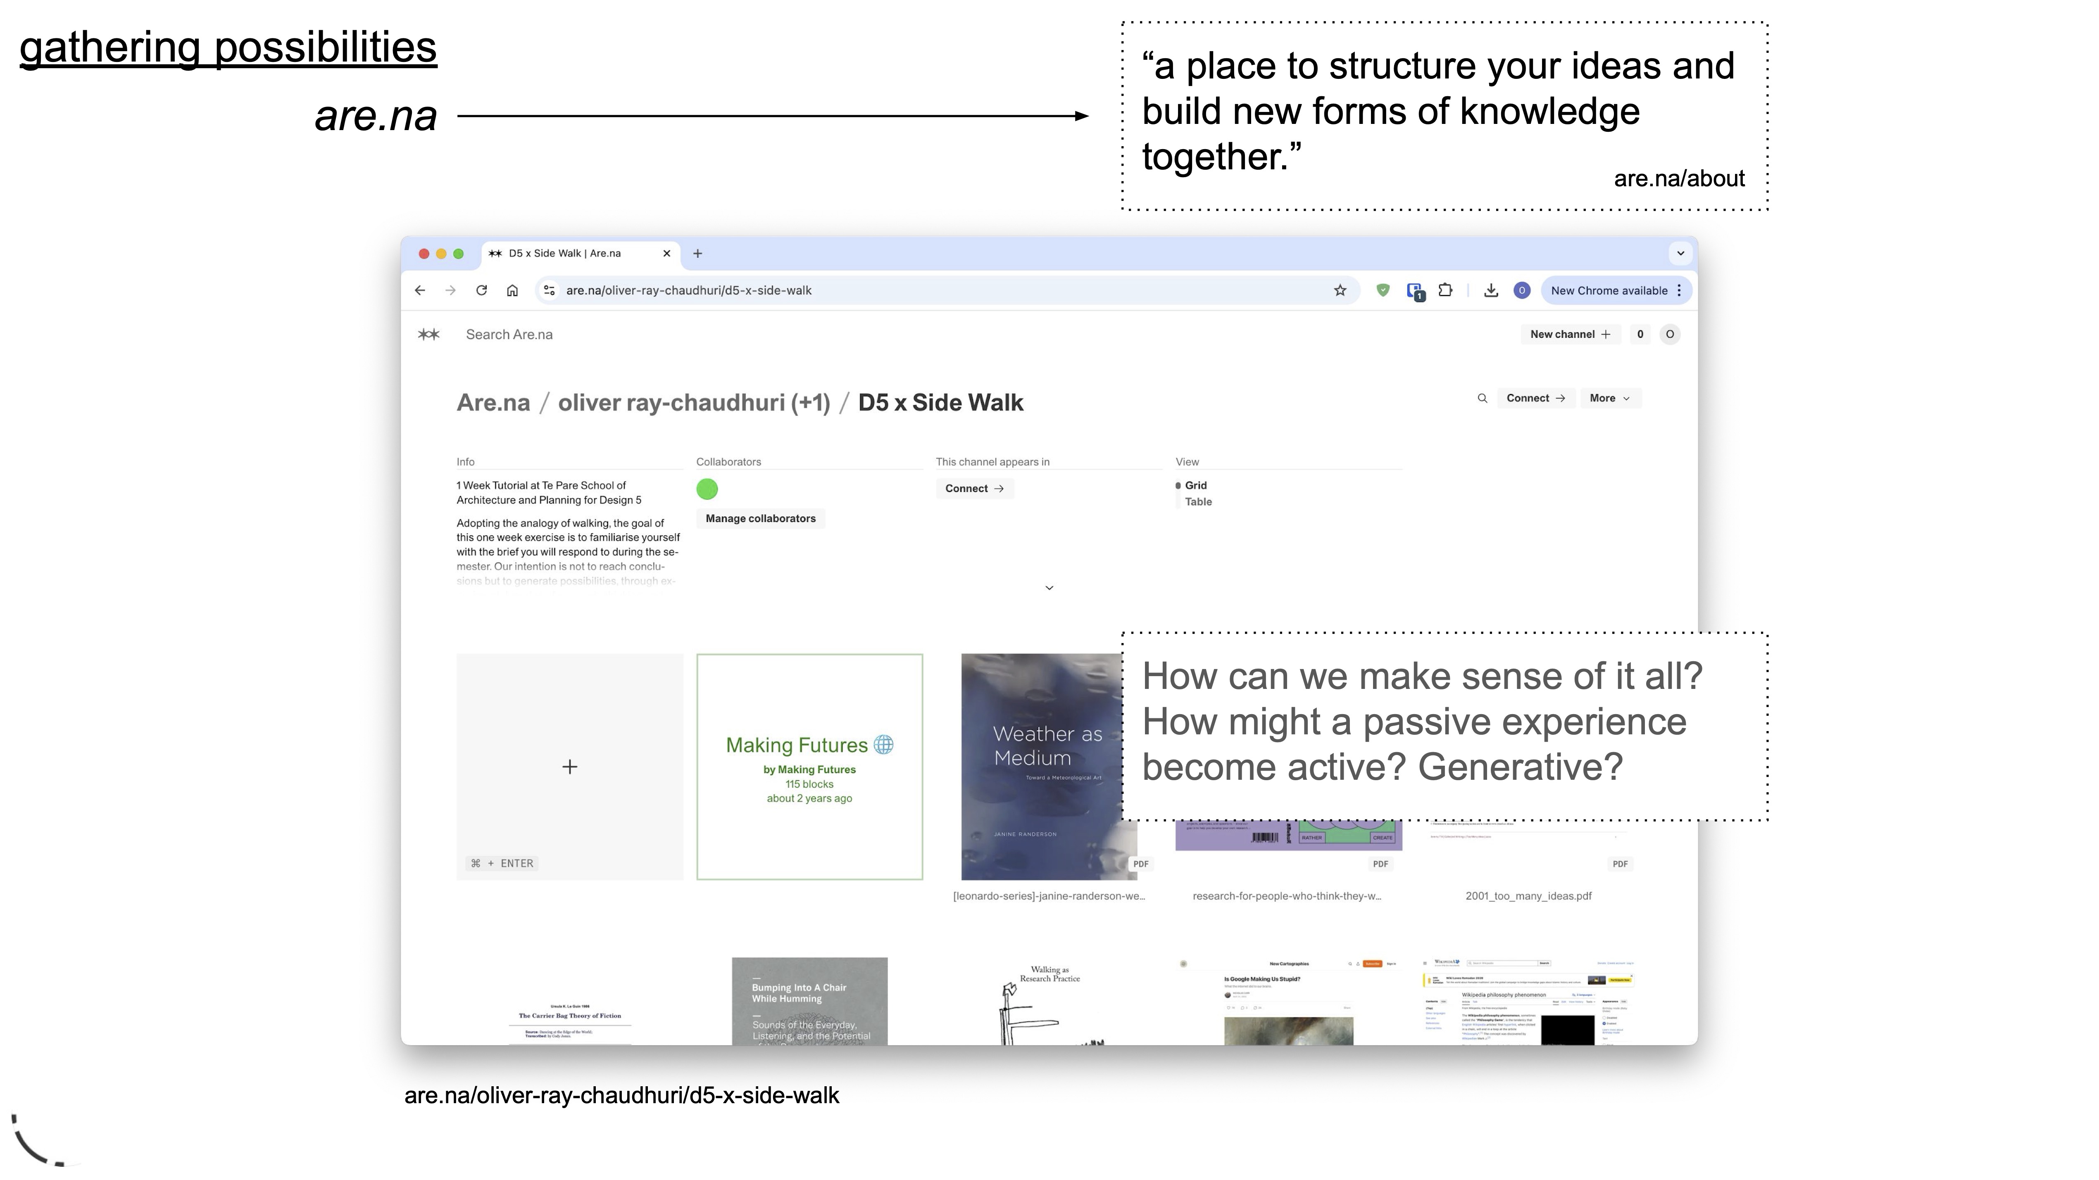Viewport: 2099px width, 1180px height.
Task: Click the Search Are.na field
Action: pyautogui.click(x=509, y=335)
